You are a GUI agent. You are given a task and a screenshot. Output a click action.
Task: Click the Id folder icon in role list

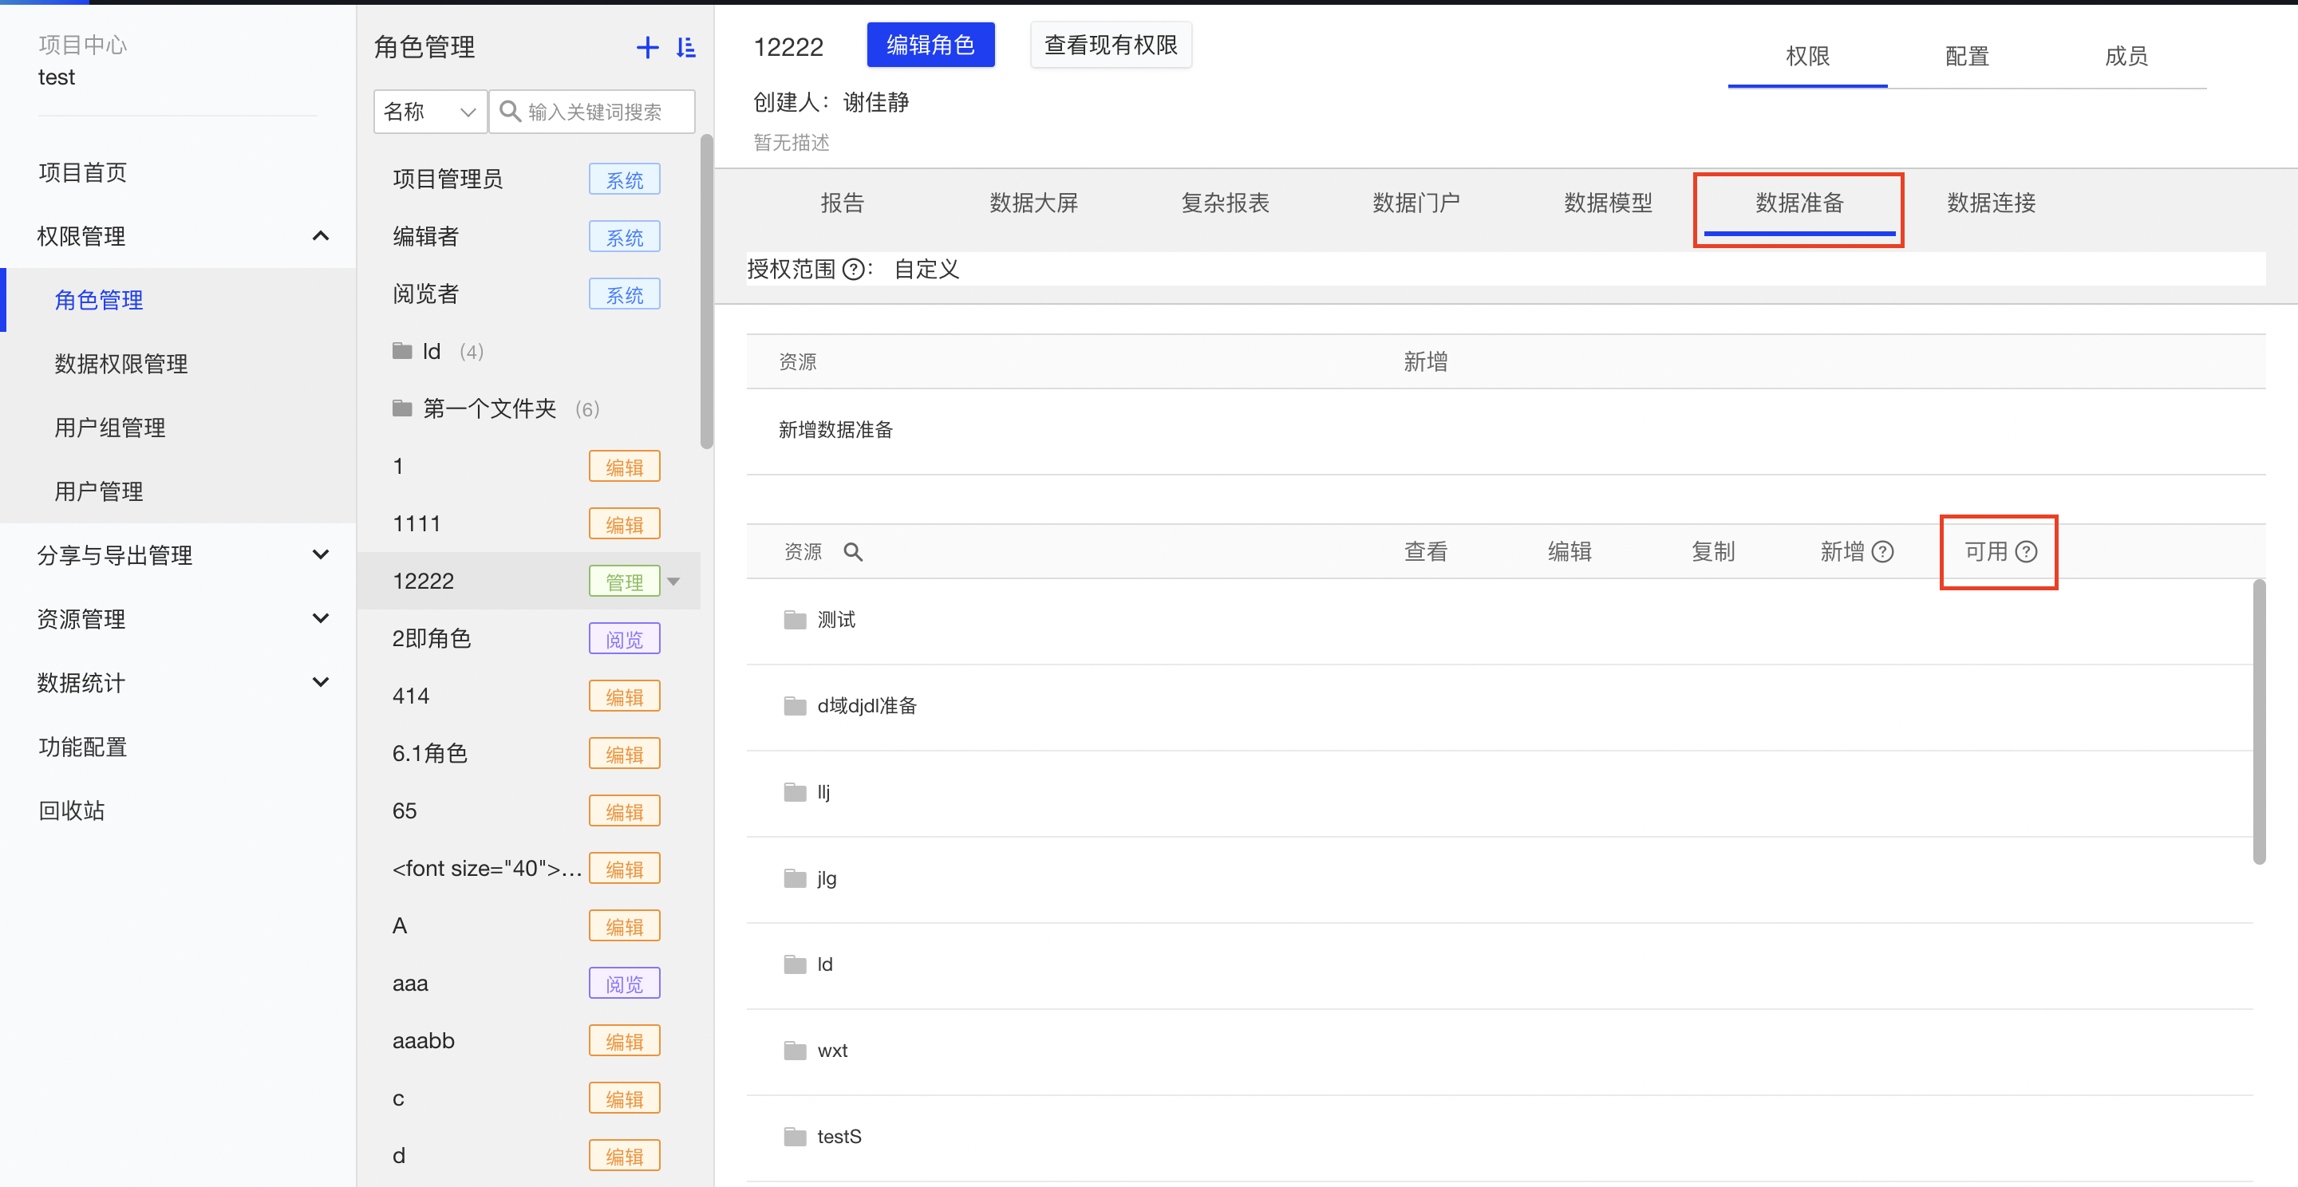[401, 350]
